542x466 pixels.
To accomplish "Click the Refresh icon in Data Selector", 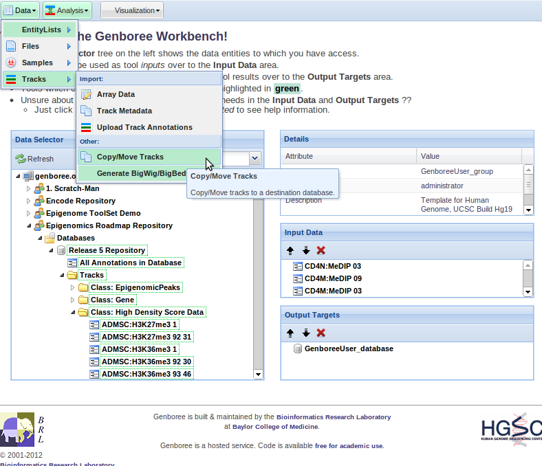I will pos(21,159).
